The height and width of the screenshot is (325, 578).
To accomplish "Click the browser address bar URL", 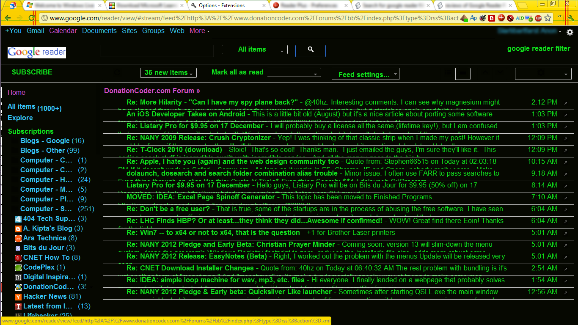I will tap(254, 18).
